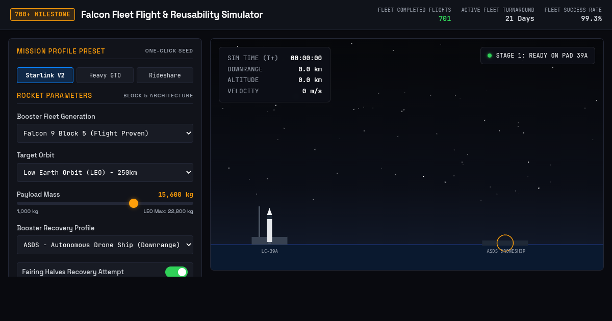Click the LEO Max: 22,800 kg label
The width and height of the screenshot is (612, 321).
168,211
